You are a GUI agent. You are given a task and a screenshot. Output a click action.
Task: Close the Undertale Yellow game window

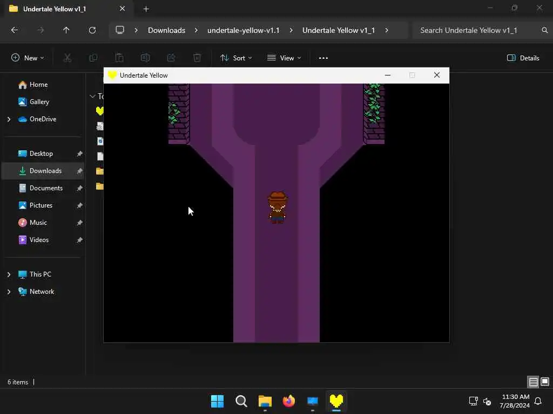436,75
